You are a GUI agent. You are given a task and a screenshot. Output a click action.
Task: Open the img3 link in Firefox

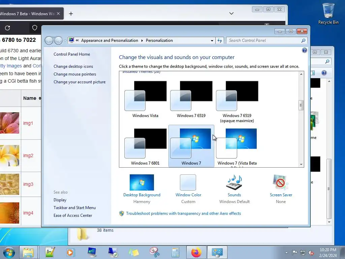[x=28, y=184]
